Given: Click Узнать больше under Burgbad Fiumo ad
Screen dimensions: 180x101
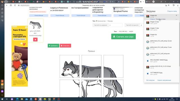Looking at the screenshot, I should point(123,15).
